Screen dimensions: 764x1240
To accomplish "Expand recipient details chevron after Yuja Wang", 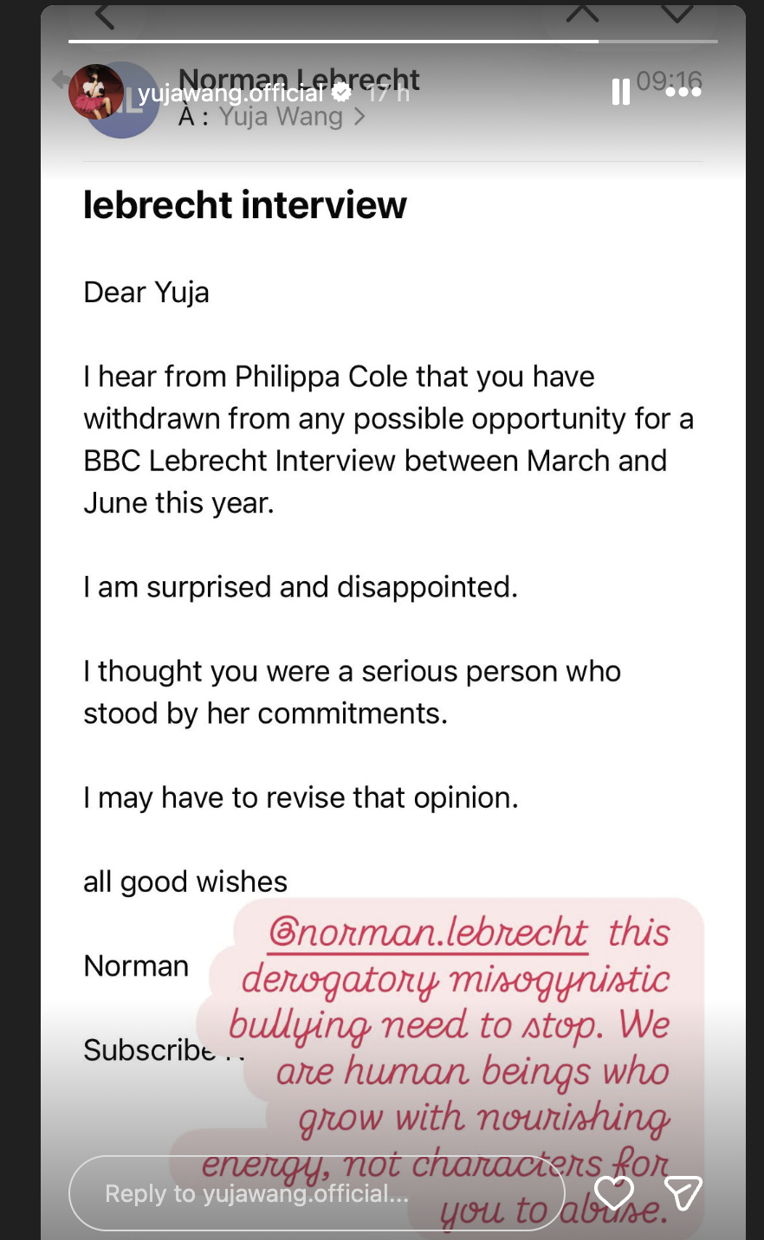I will (x=359, y=117).
